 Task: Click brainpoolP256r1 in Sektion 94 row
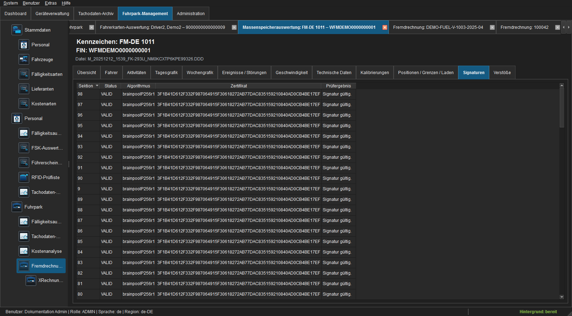(x=139, y=136)
